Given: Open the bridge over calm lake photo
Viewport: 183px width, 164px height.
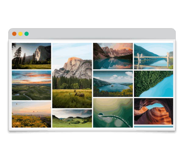Looking at the screenshot, I should 153,56.
